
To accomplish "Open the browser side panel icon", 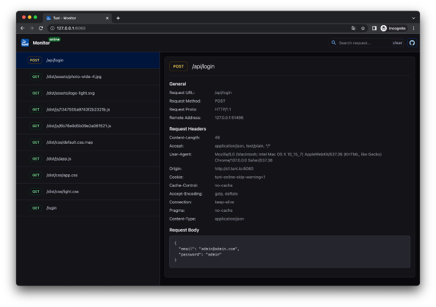I will (374, 28).
